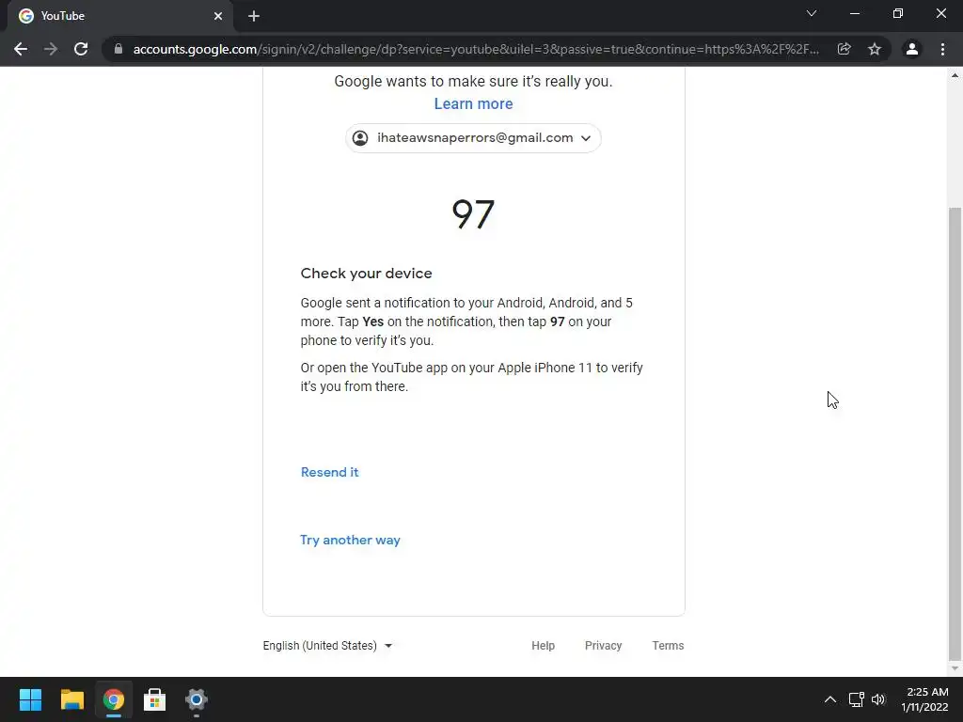Image resolution: width=963 pixels, height=722 pixels.
Task: Click the Check your device heading
Action: point(366,274)
